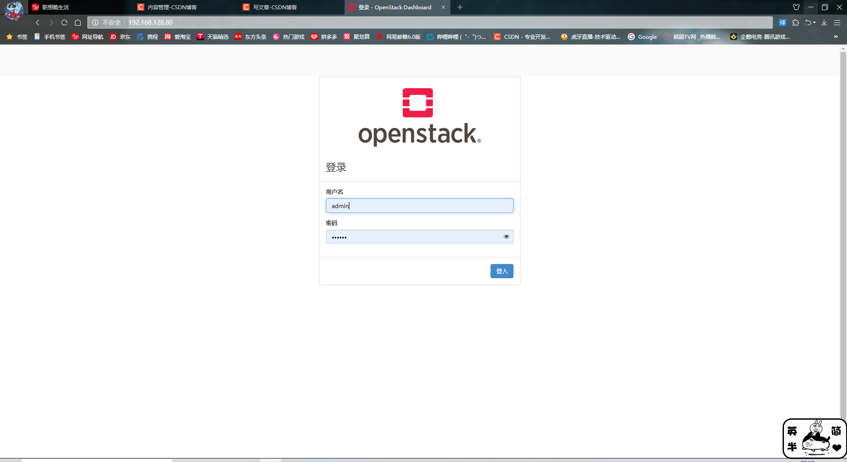Click inside the admin username field
This screenshot has width=847, height=462.
coord(419,205)
